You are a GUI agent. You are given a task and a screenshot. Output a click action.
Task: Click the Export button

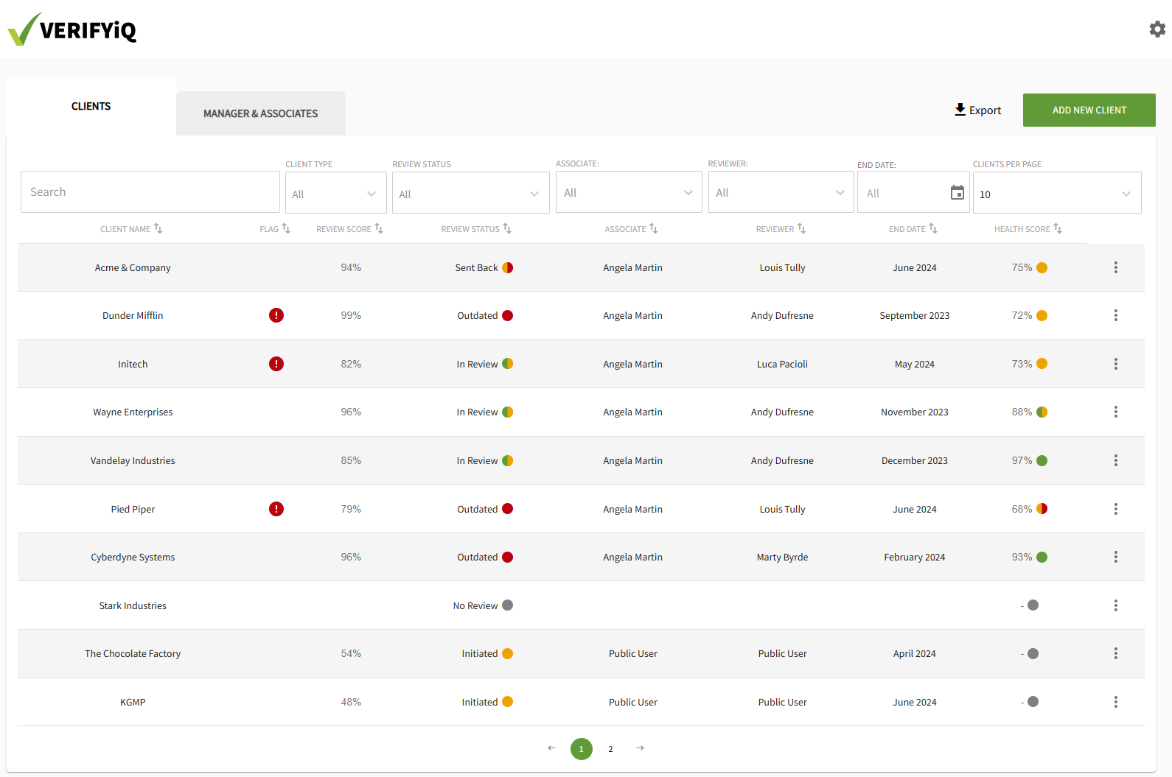pos(977,110)
